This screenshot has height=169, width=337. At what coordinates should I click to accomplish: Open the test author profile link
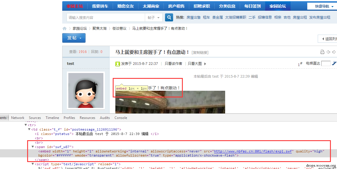click(x=70, y=63)
